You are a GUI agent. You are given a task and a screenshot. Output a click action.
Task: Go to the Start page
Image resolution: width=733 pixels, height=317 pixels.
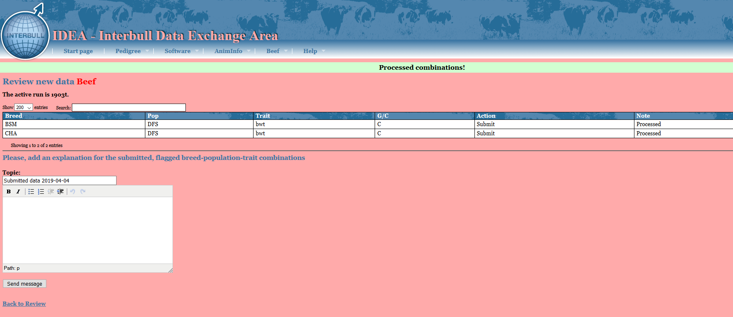(x=78, y=51)
